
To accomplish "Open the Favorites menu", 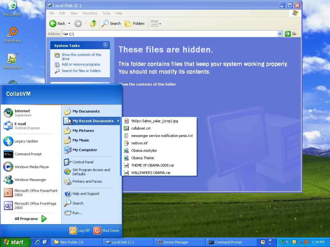I will point(90,13).
